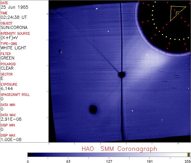Screen dimensions: 191x163
Task: Click the color bar near value 127
Action: click(x=109, y=154)
